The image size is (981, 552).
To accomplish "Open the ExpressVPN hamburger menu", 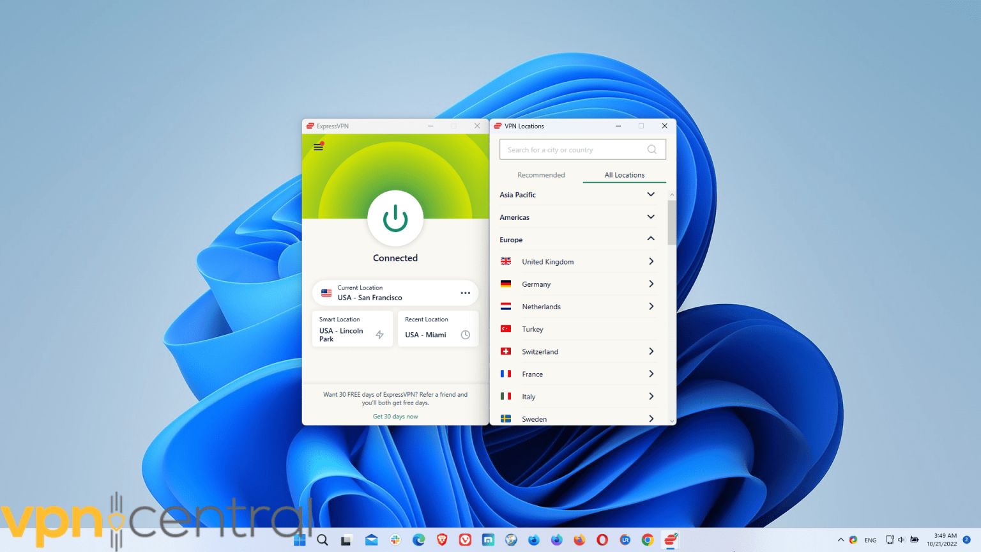I will coord(318,147).
